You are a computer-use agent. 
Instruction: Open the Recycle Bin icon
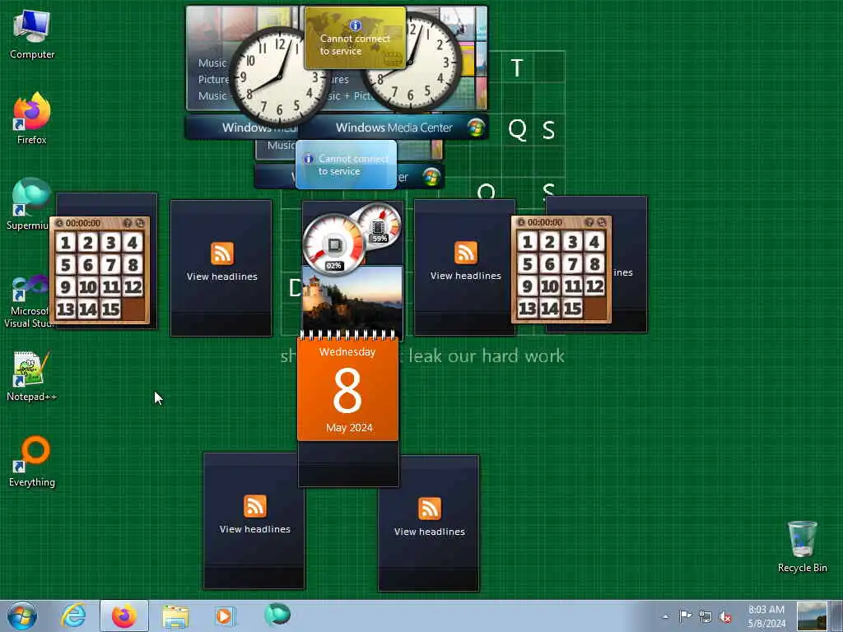[x=802, y=546]
